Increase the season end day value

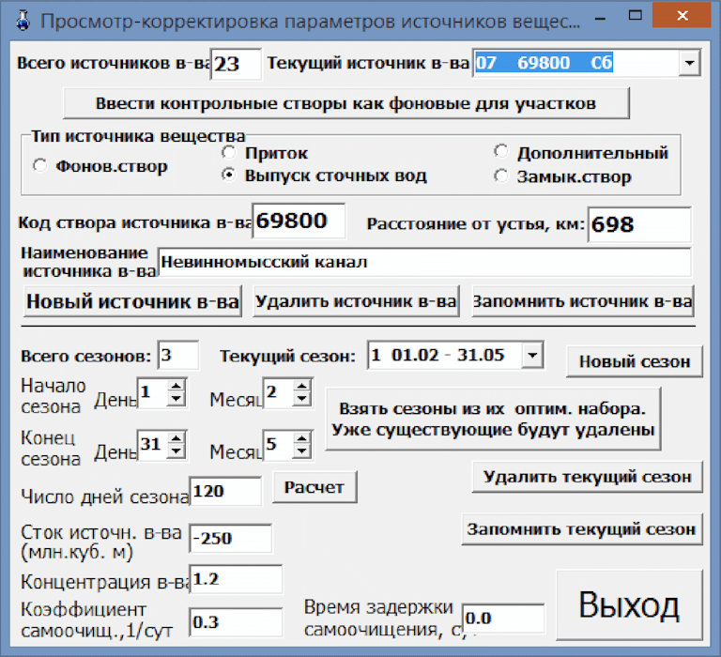[x=175, y=437]
